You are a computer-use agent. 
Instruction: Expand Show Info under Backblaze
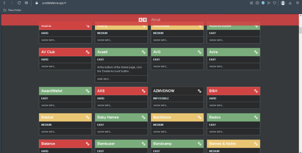tap(161, 132)
